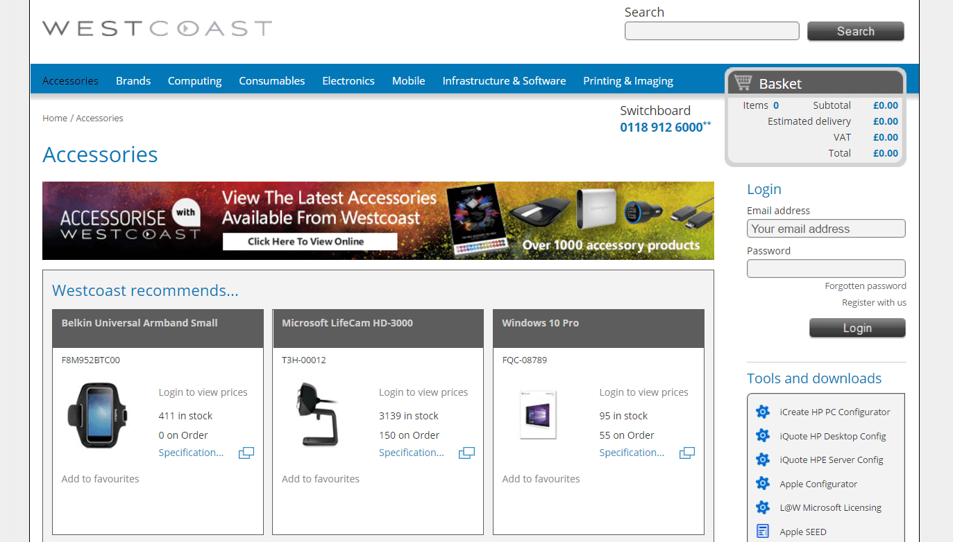Open the Belkin Armband specification popup icon
Image resolution: width=953 pixels, height=542 pixels.
246,453
